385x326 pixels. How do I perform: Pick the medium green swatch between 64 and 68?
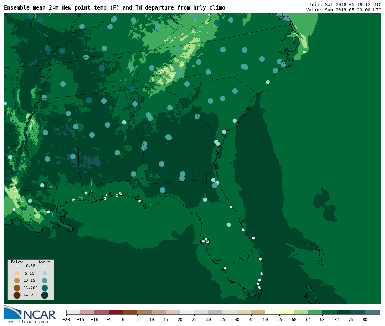coord(315,312)
